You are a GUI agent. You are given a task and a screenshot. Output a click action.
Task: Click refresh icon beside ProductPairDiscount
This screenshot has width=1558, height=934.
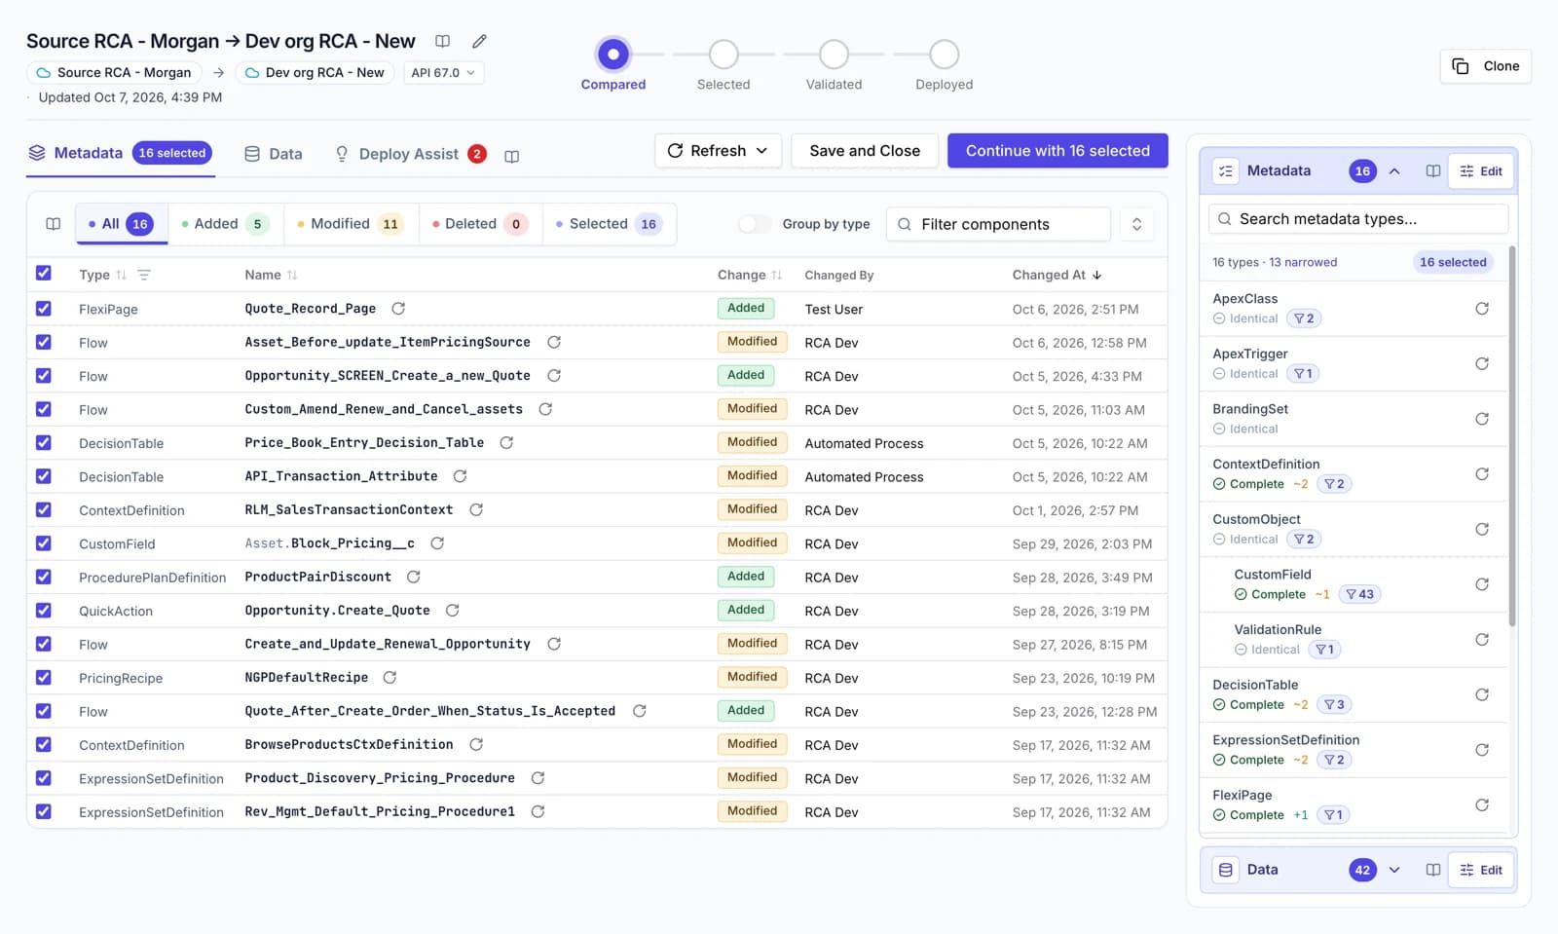413,578
